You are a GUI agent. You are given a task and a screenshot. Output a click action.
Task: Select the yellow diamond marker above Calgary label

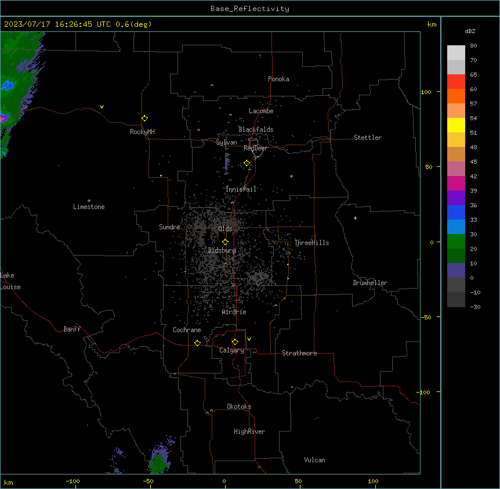click(235, 342)
